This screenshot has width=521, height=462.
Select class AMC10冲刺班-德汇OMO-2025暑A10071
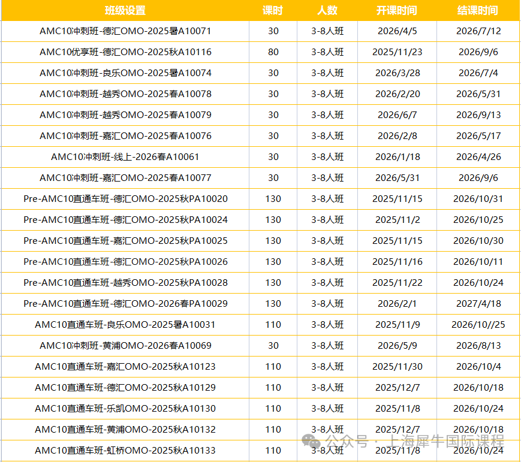tap(125, 31)
